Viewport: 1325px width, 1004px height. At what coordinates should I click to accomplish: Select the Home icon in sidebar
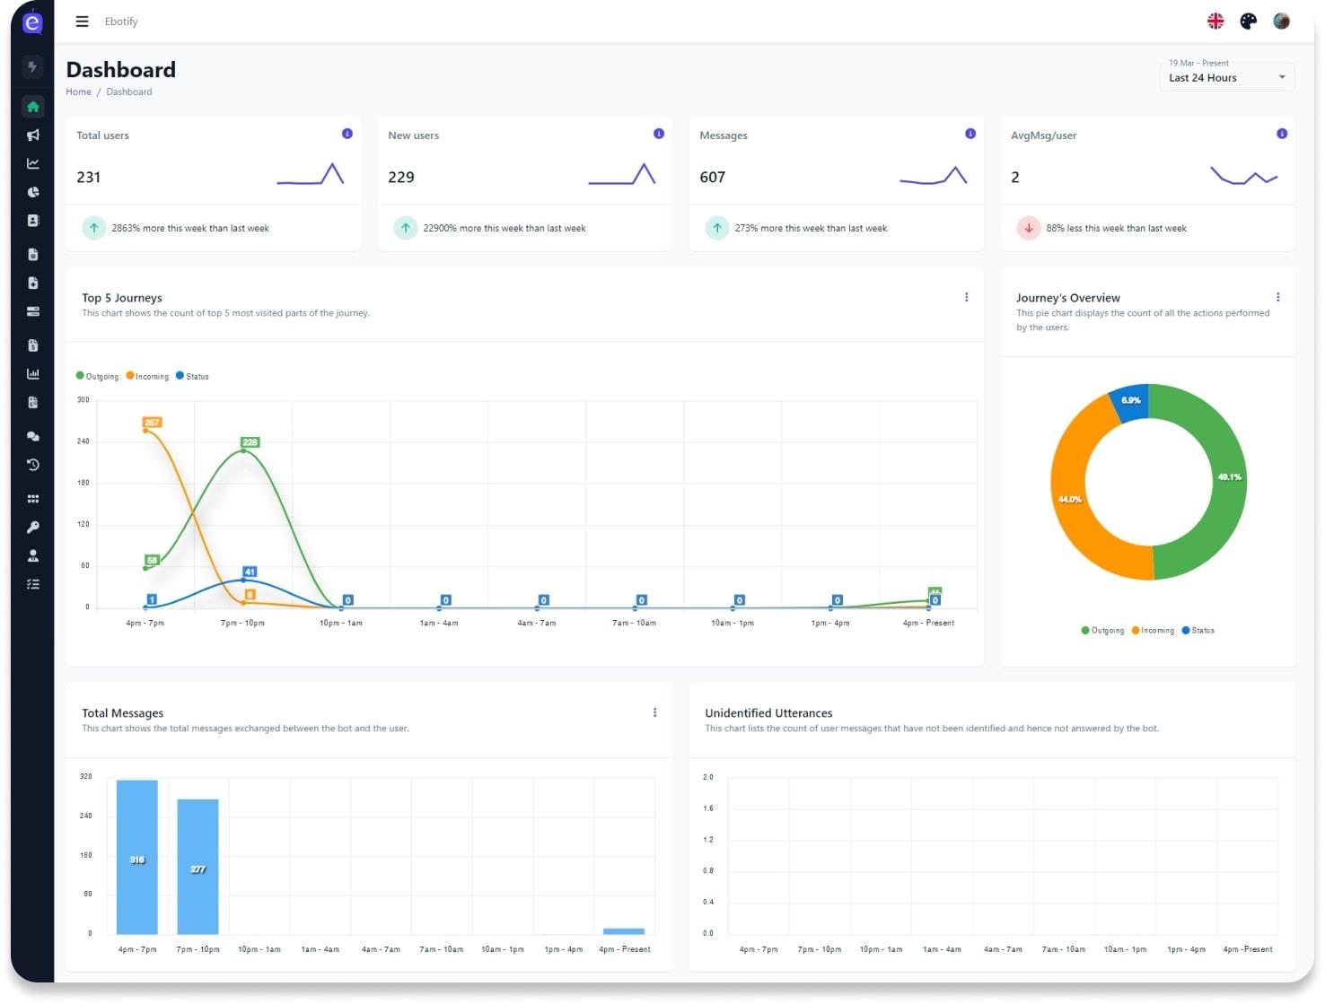pyautogui.click(x=33, y=107)
